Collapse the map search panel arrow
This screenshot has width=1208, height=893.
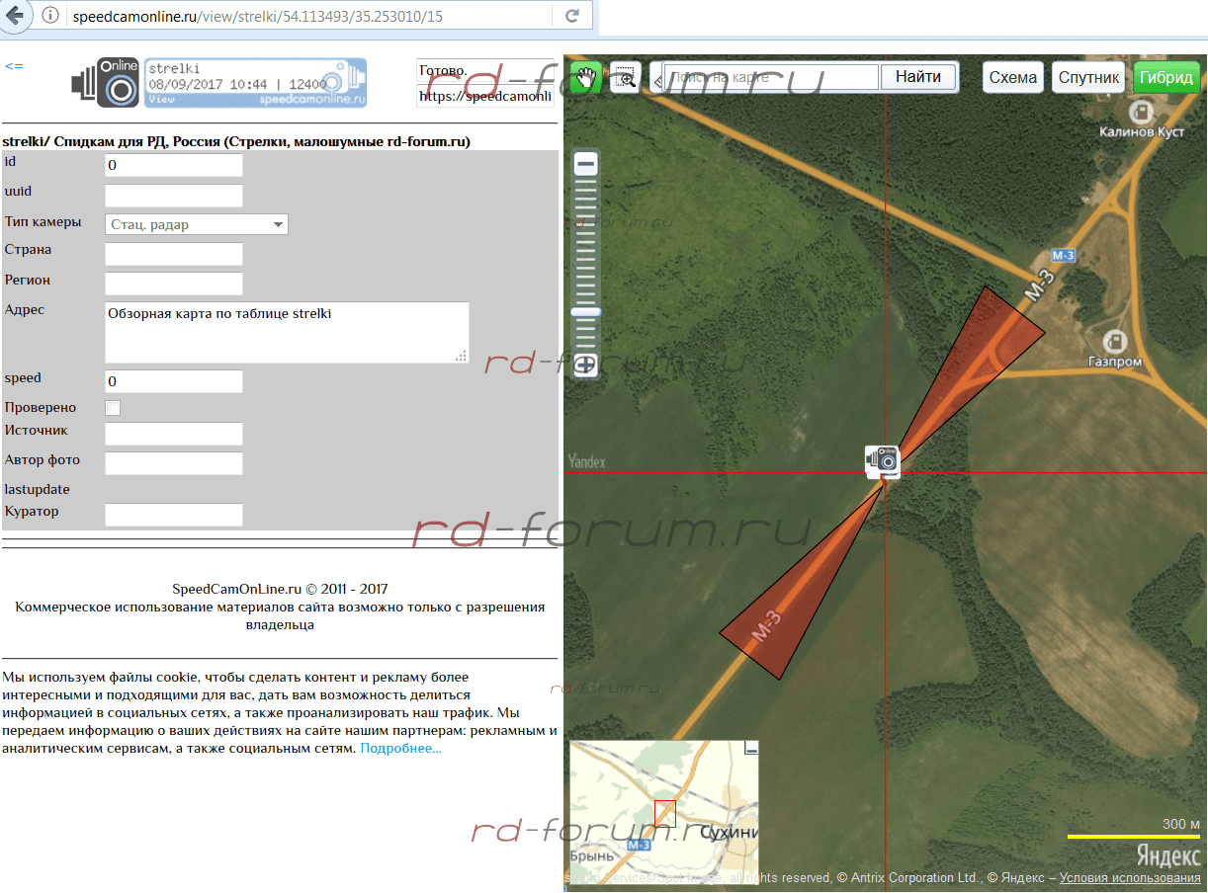[x=658, y=81]
